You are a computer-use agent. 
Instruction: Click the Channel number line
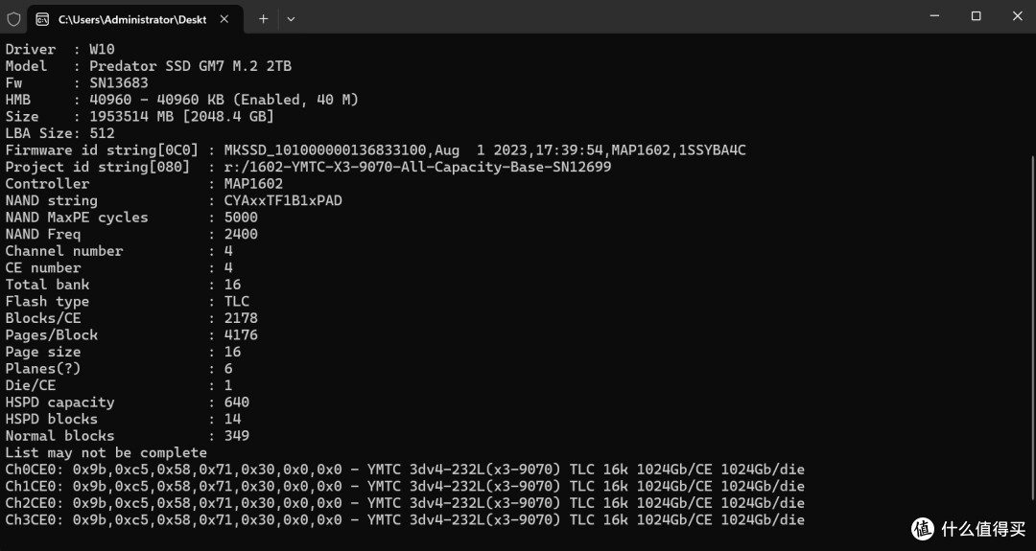pyautogui.click(x=119, y=251)
